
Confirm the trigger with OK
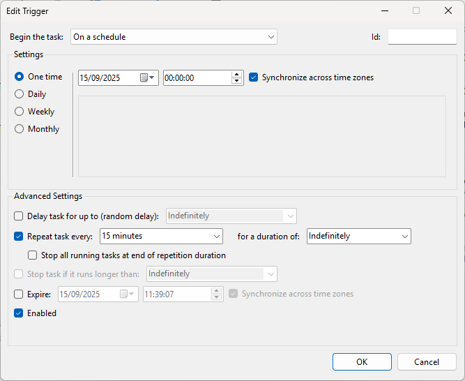click(x=362, y=361)
